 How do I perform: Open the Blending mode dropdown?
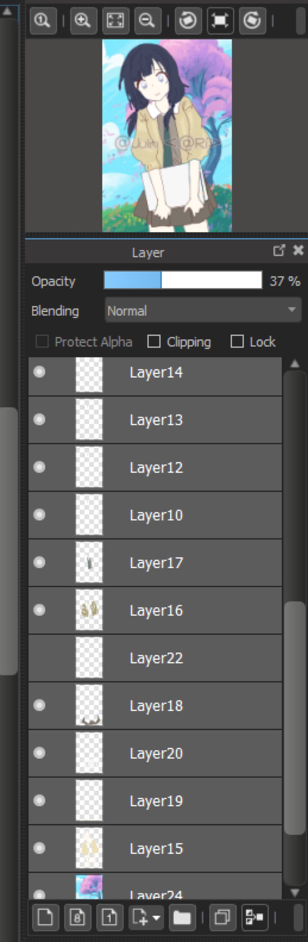point(203,310)
